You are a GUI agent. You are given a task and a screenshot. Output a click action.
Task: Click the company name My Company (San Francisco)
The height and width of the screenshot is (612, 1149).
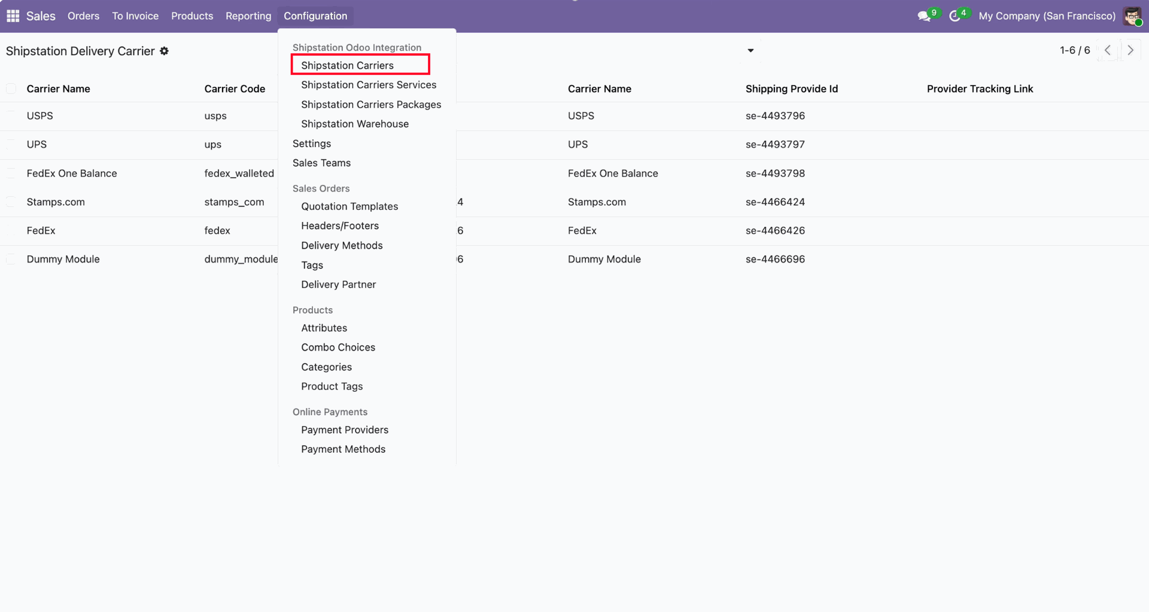click(x=1047, y=16)
